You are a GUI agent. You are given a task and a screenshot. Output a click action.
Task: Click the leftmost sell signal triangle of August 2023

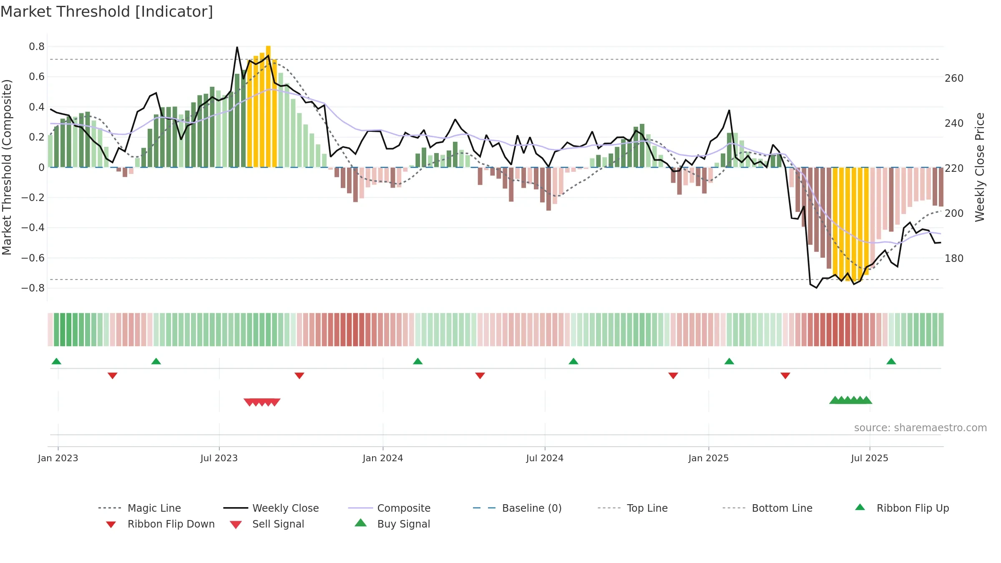click(249, 402)
